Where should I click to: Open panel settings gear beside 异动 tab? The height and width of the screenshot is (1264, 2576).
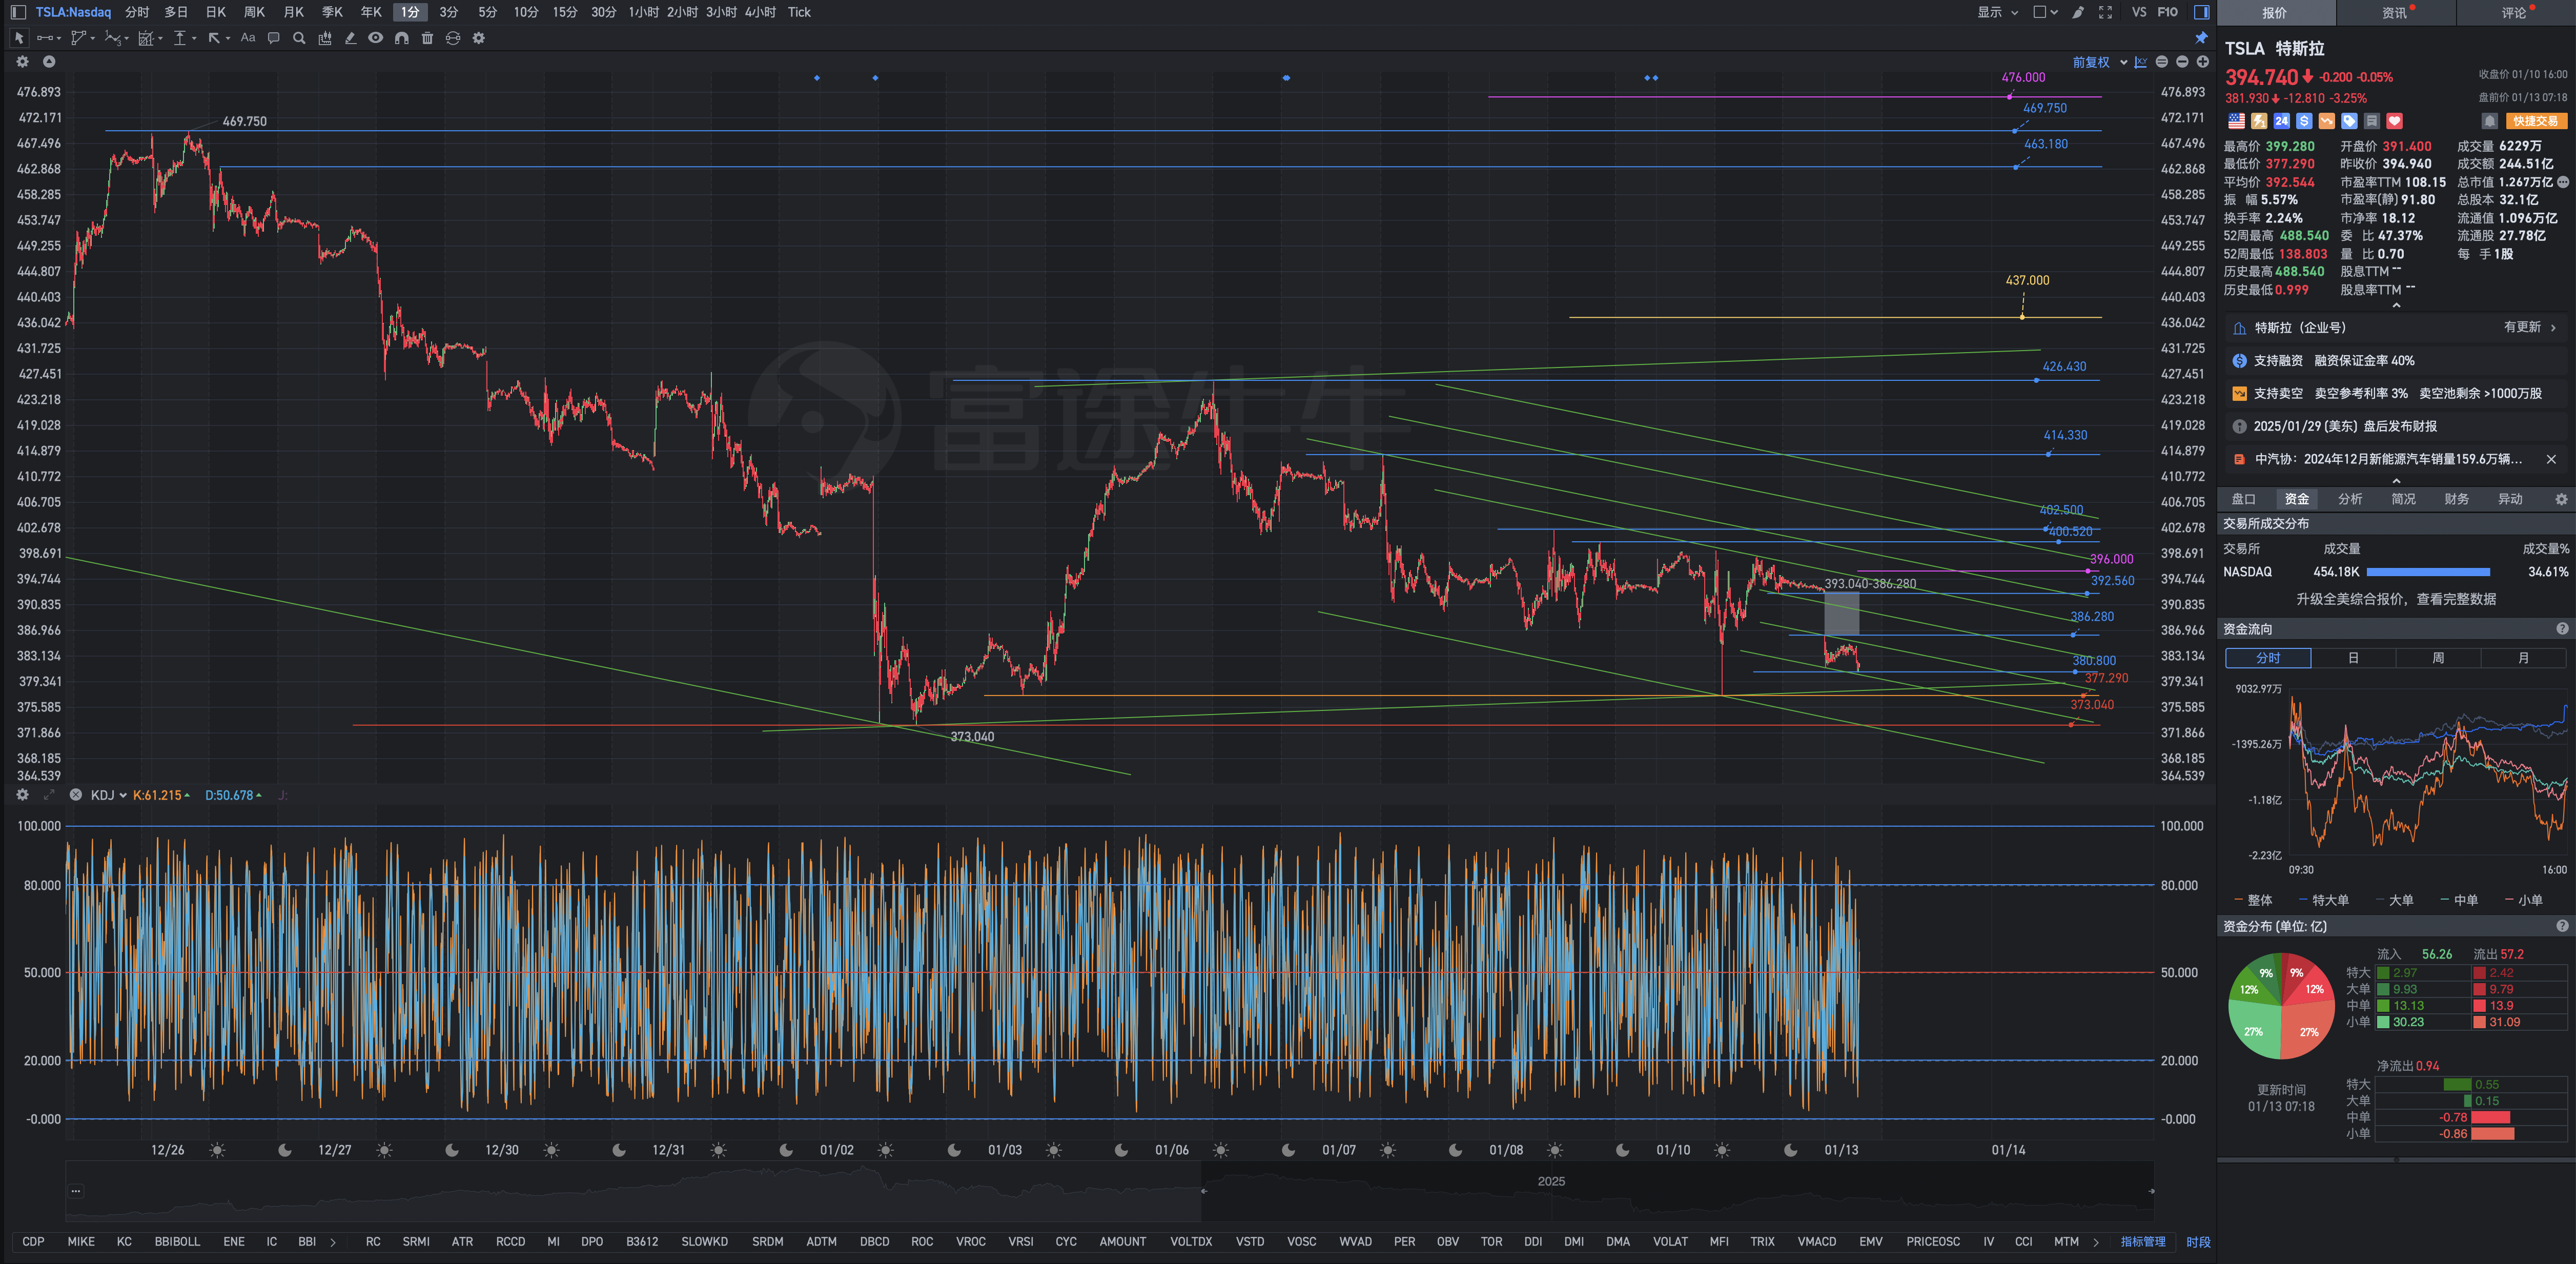pyautogui.click(x=2561, y=499)
